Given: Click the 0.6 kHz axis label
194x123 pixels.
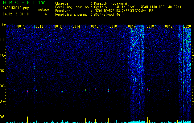Looking at the screenshot, I should (x=2, y=117).
